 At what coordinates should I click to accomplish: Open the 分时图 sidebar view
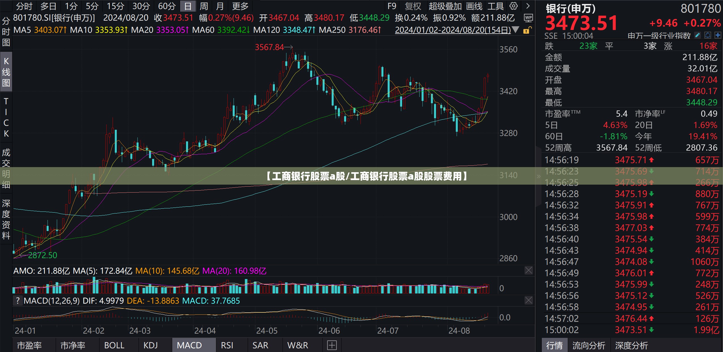click(x=6, y=32)
